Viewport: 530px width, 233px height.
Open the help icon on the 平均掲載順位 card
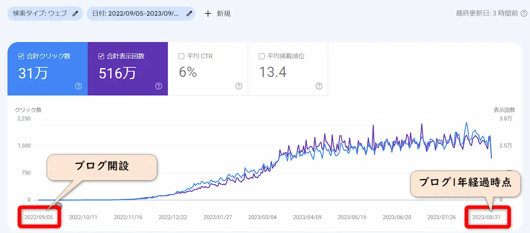click(x=319, y=86)
